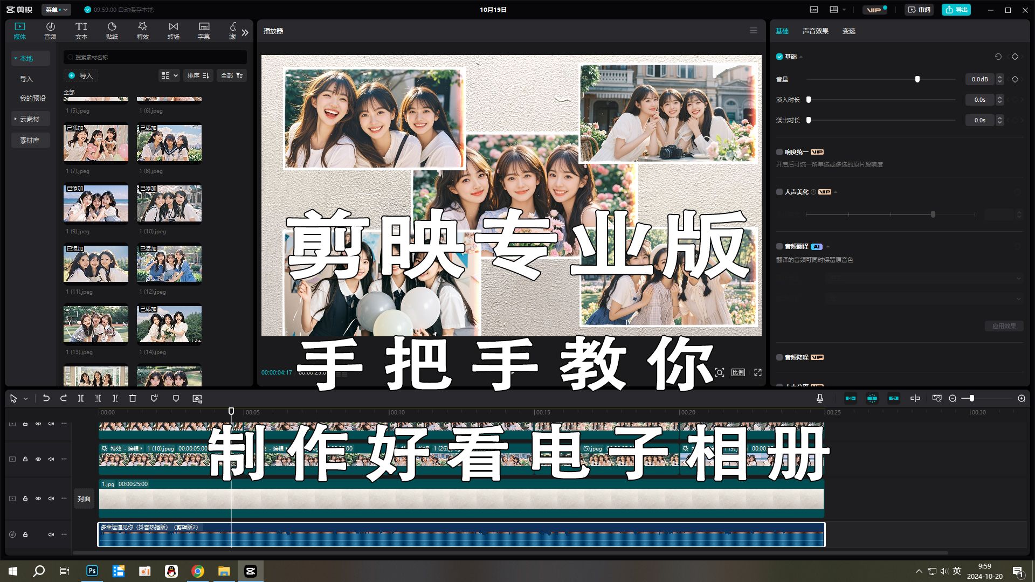Open keyboard shortcuts icon in title bar
1035x582 pixels.
tap(814, 10)
